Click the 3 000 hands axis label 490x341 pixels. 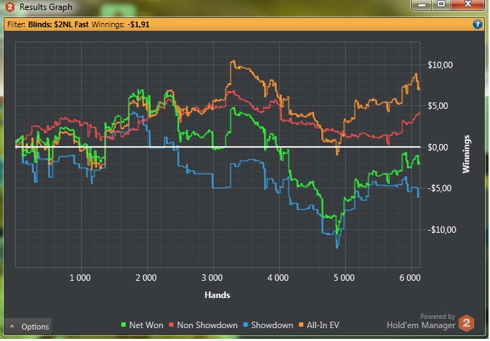click(x=212, y=278)
